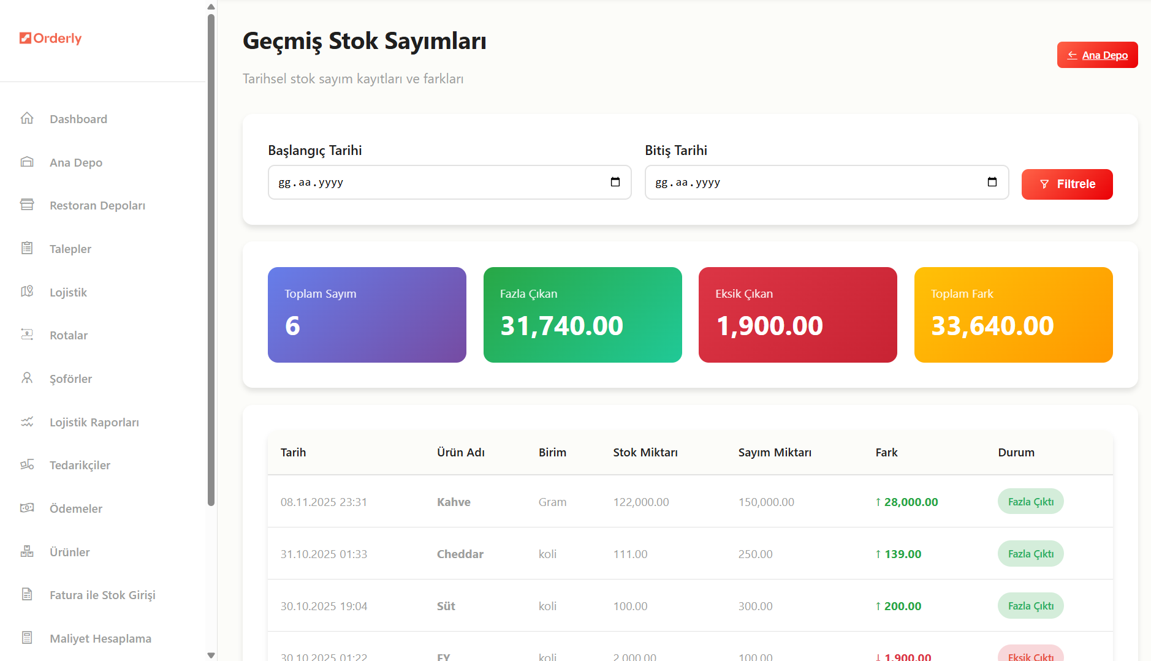The height and width of the screenshot is (661, 1151).
Task: Click the Talepler clipboard icon
Action: [x=27, y=248]
